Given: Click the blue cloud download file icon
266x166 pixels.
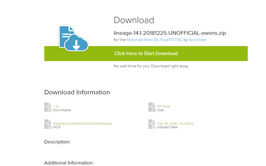Looking at the screenshot, I should (x=73, y=38).
